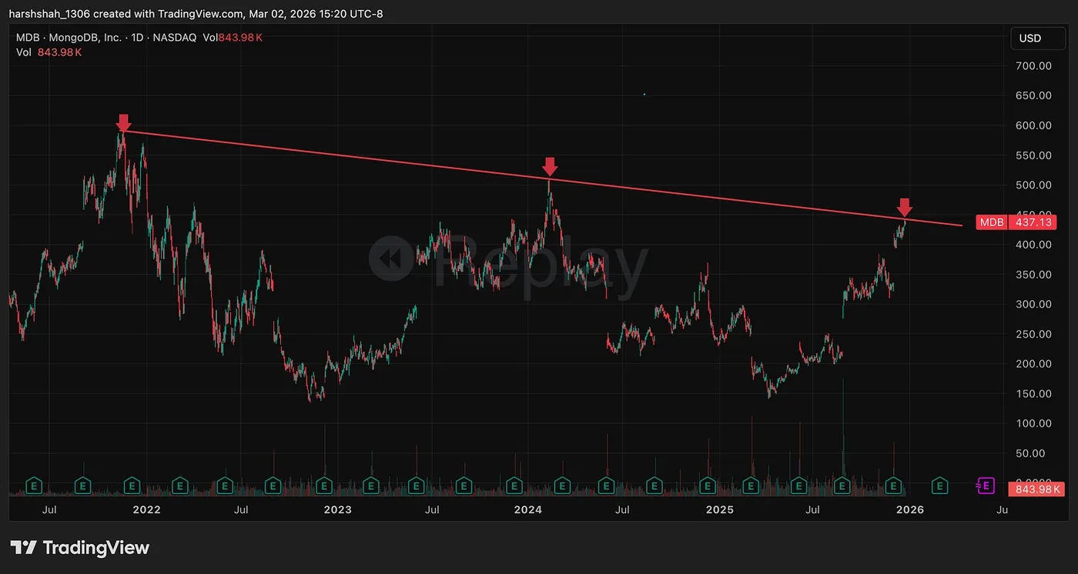Screen dimensions: 1078x574
Task: Select the red MDB price tag
Action: (992, 222)
